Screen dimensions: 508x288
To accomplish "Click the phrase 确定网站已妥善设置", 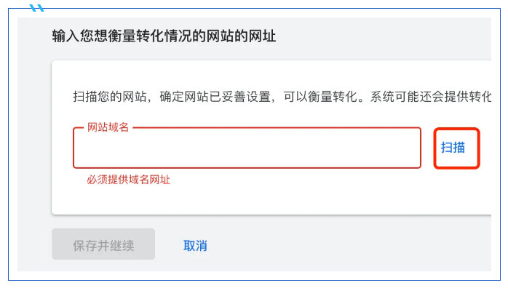I will (x=215, y=97).
